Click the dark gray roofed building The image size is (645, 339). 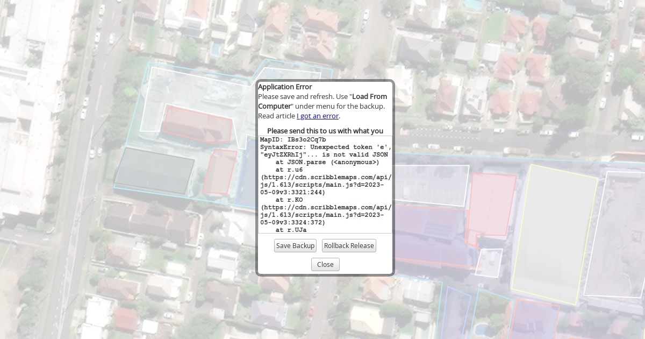click(x=155, y=170)
